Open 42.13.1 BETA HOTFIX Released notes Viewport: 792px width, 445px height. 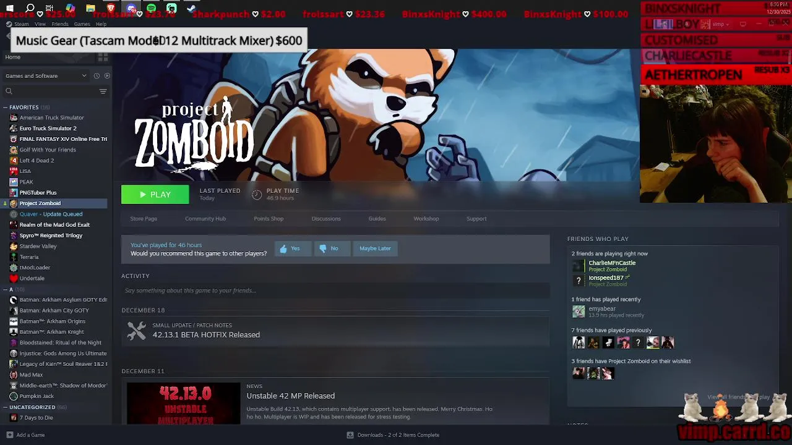click(206, 335)
